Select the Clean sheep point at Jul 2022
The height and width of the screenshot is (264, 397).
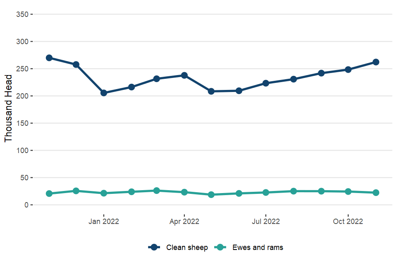pyautogui.click(x=265, y=83)
